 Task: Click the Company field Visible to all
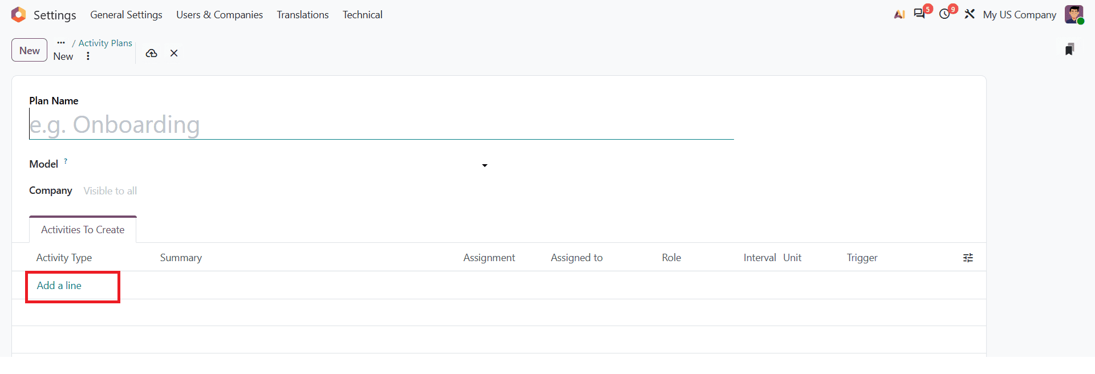110,191
